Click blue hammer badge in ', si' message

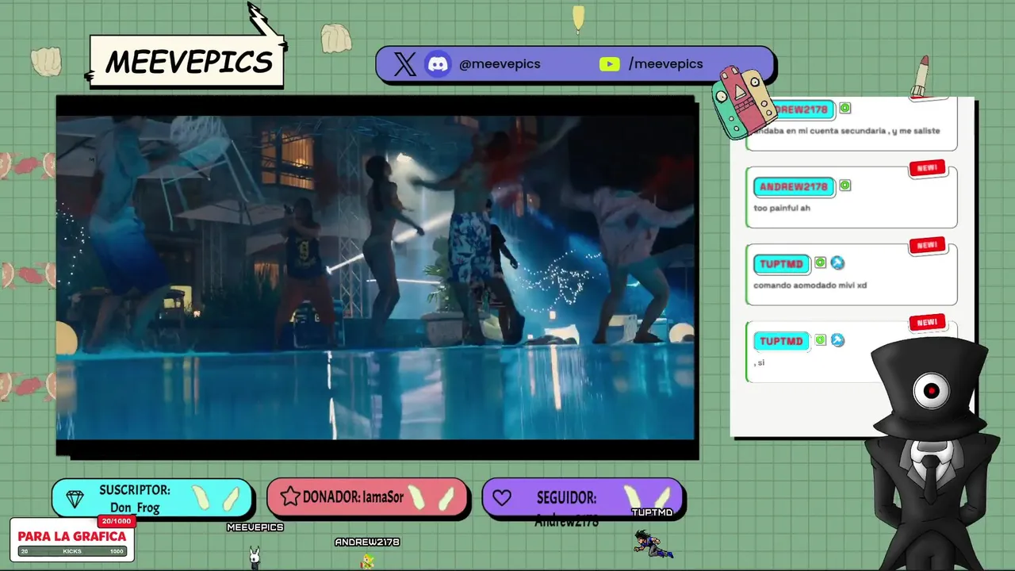tap(837, 339)
